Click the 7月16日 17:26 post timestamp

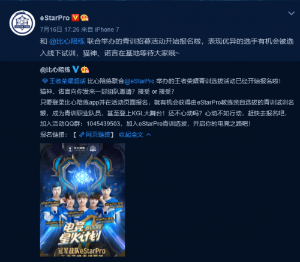[x=60, y=29]
